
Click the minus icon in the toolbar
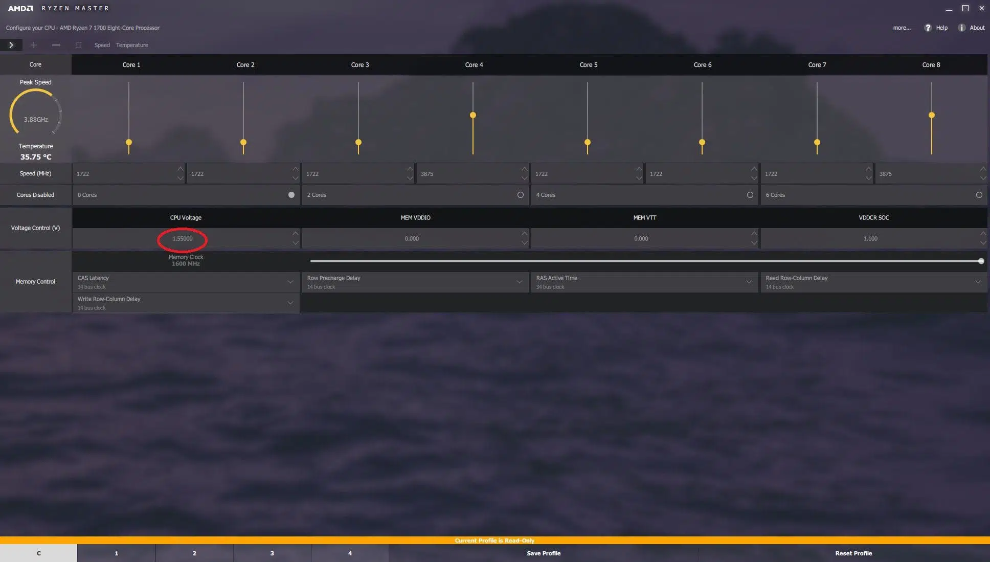(56, 45)
